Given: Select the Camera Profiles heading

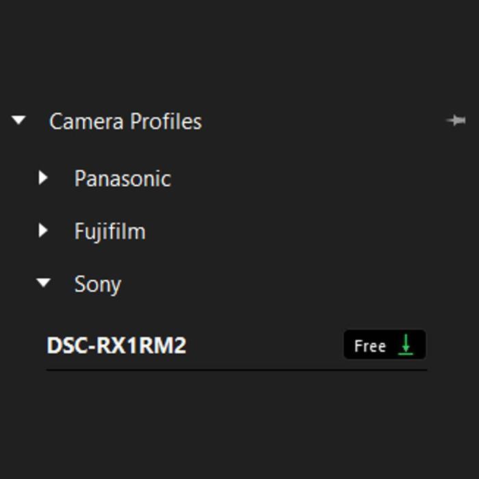Looking at the screenshot, I should [x=125, y=122].
